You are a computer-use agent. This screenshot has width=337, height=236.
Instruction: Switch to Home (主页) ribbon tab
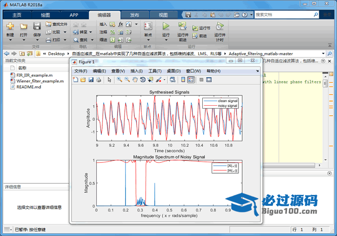17,15
